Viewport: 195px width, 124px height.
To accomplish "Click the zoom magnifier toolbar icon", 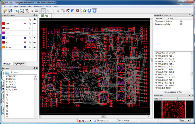I will [x=17, y=11].
